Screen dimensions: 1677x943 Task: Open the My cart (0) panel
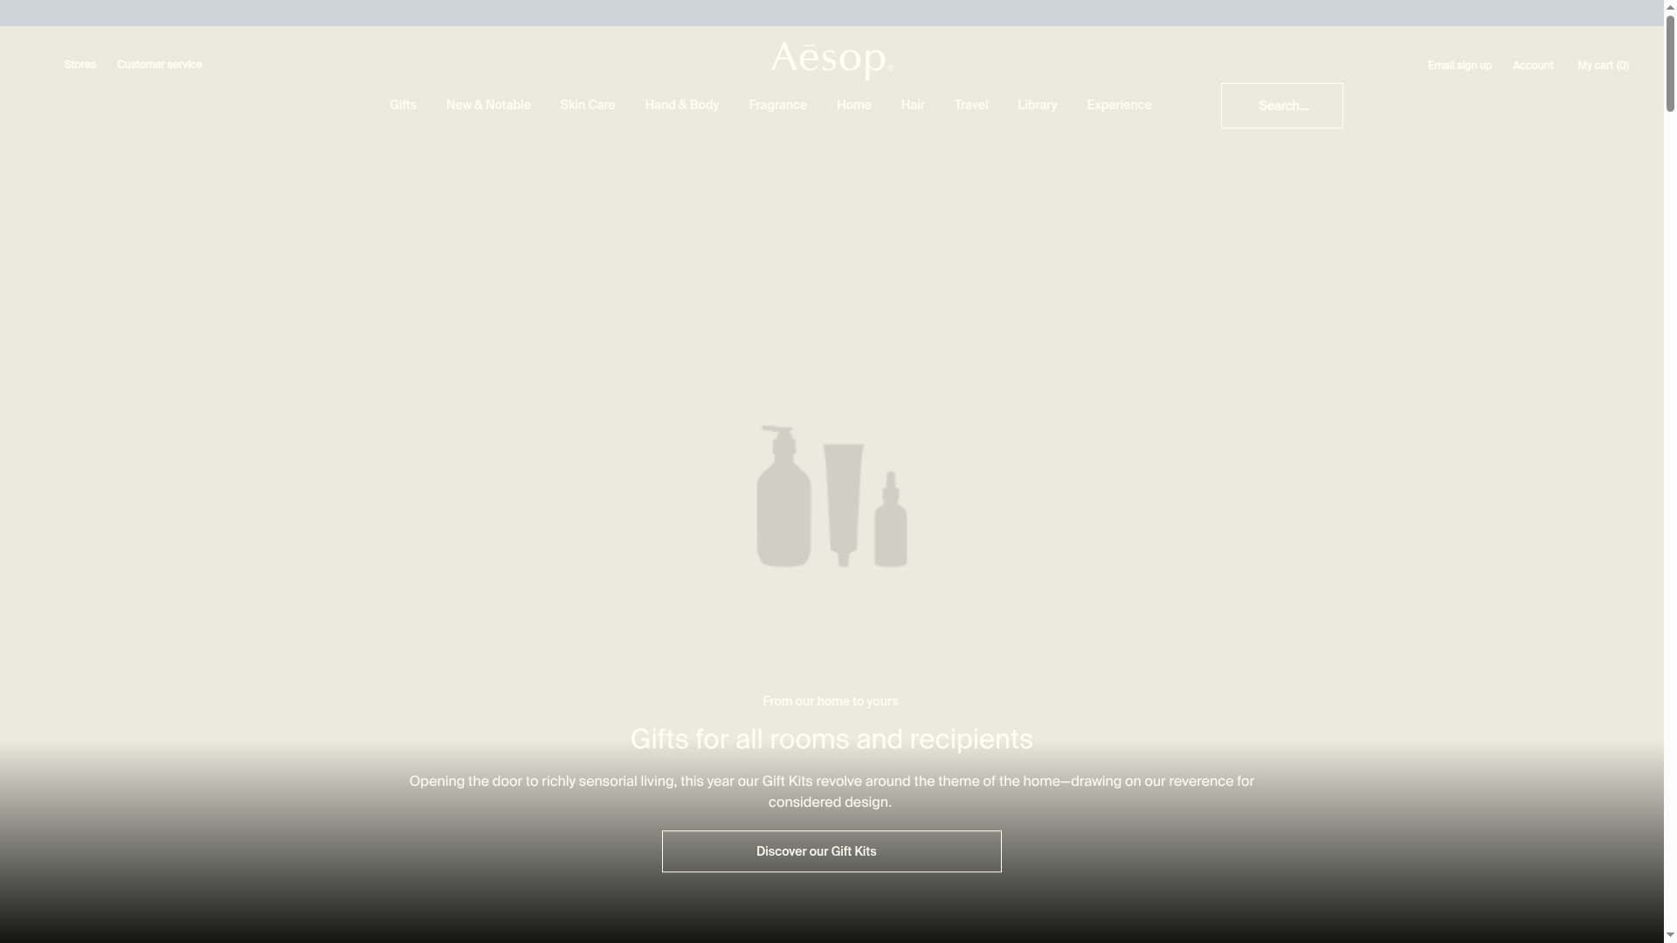[1603, 65]
